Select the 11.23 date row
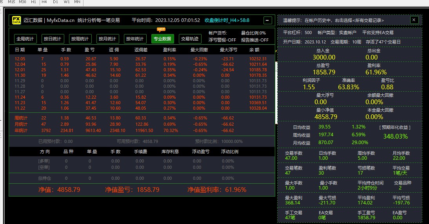429x224 pixels. tap(141, 103)
